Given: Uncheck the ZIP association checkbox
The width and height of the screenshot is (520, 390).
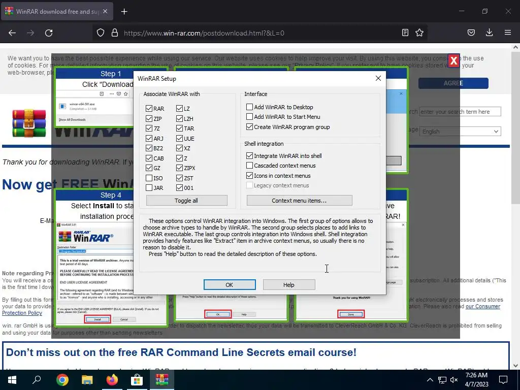Looking at the screenshot, I should (149, 118).
